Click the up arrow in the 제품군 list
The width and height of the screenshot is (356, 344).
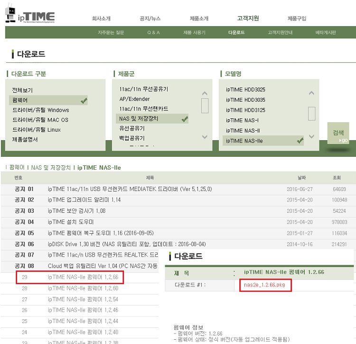click(205, 93)
